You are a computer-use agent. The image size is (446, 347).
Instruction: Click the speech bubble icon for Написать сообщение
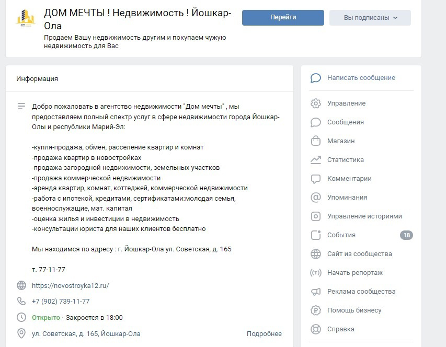click(x=315, y=78)
